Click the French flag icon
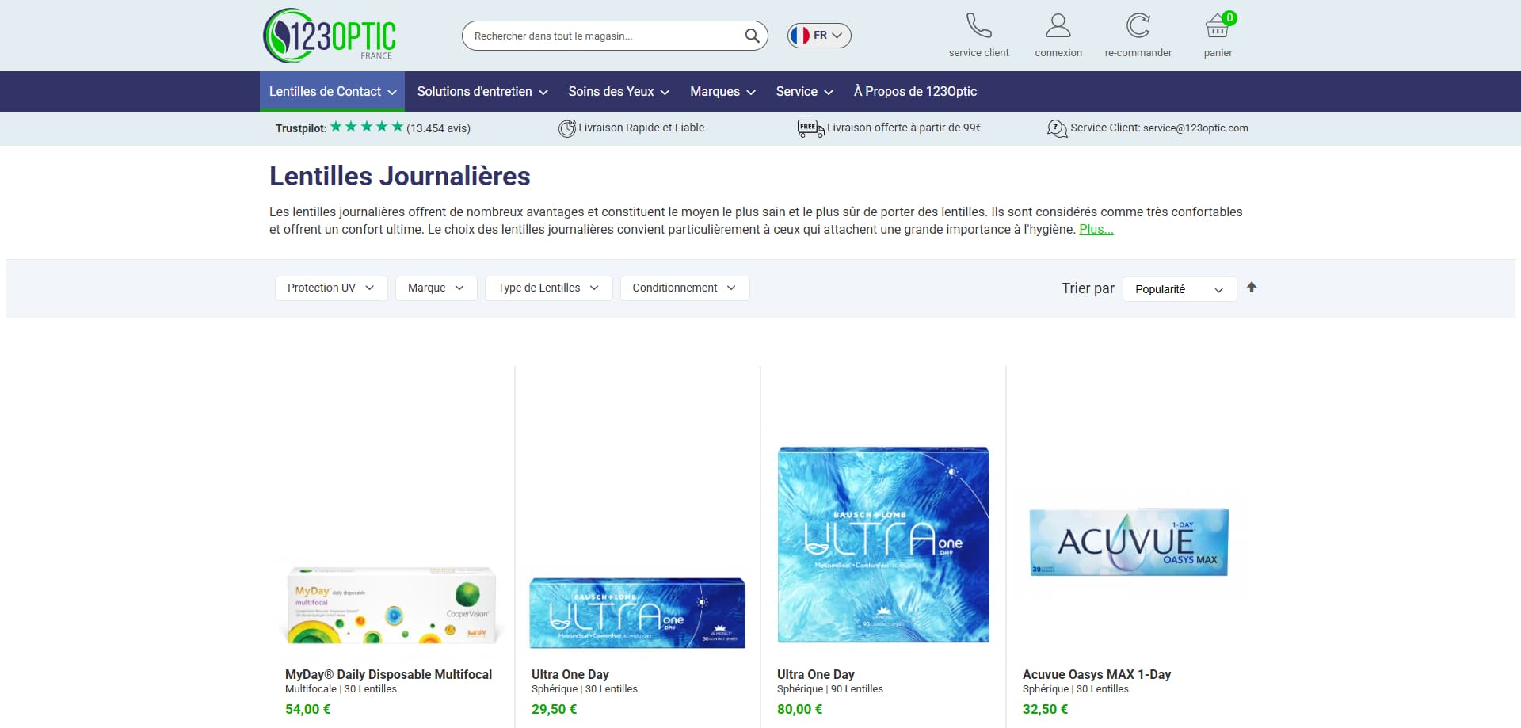This screenshot has height=728, width=1521. [x=800, y=36]
